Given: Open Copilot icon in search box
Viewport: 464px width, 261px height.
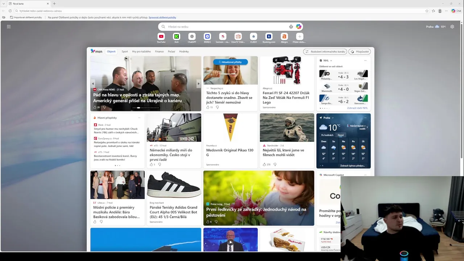Looking at the screenshot, I should click(298, 26).
